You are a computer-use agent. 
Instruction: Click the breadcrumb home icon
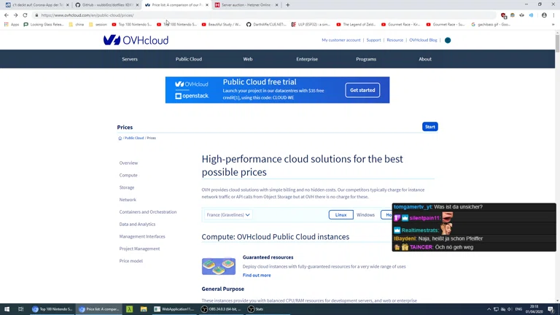(x=120, y=138)
